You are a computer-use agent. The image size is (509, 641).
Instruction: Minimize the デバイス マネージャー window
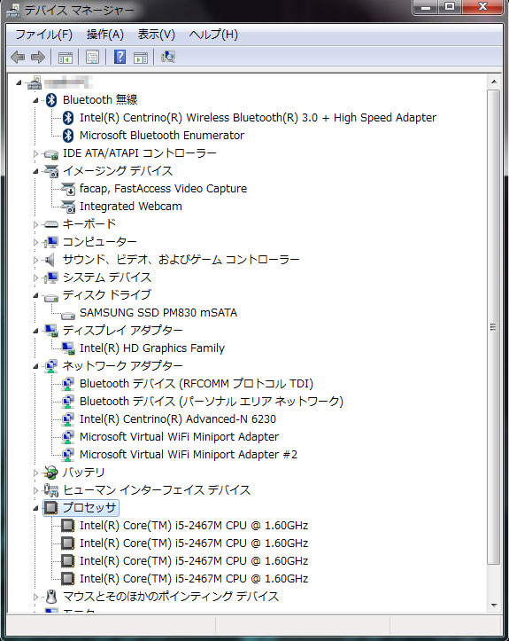point(426,7)
